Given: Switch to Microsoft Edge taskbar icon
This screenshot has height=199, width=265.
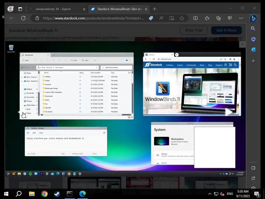Looking at the screenshot, I should pyautogui.click(x=83, y=194).
